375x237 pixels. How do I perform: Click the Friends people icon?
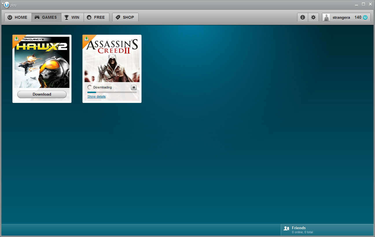point(286,228)
